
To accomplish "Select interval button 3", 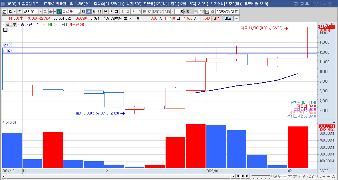I will (x=128, y=12).
